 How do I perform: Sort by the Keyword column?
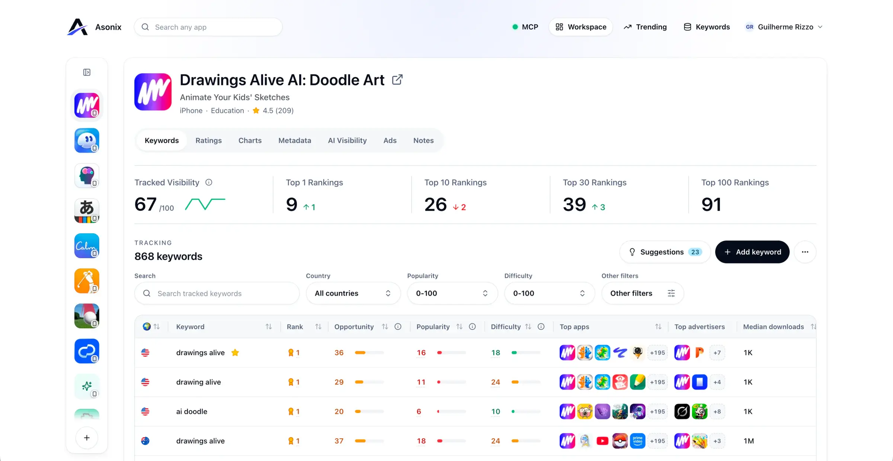coord(268,327)
